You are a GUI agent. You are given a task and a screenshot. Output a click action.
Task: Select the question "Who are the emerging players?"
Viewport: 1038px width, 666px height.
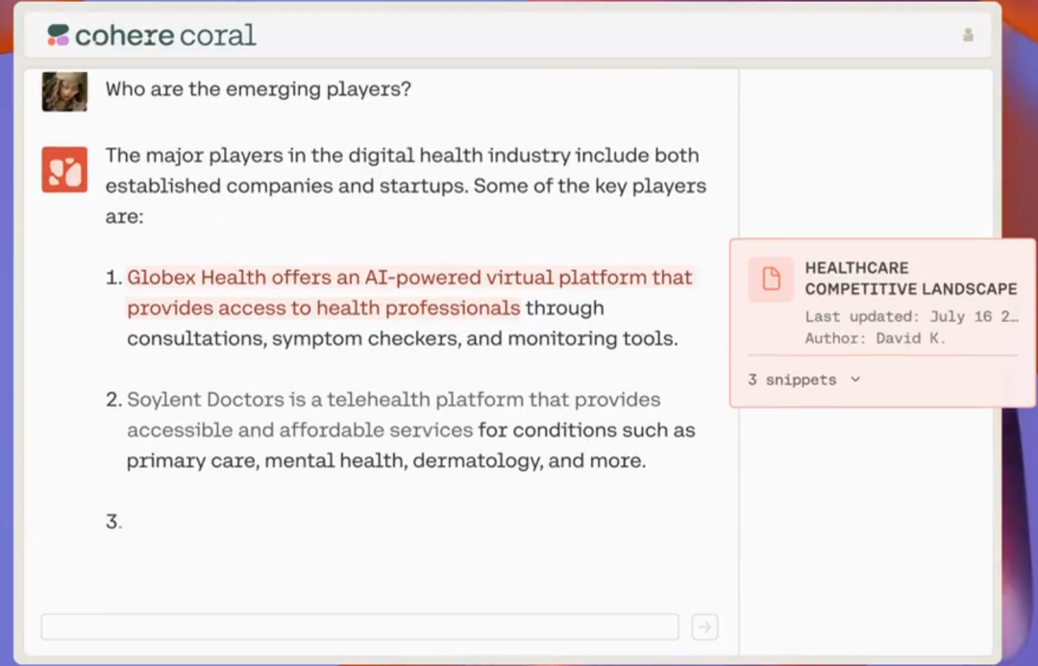coord(259,88)
